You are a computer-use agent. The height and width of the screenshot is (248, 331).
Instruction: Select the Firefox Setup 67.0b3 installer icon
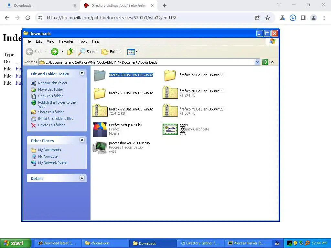click(x=100, y=129)
